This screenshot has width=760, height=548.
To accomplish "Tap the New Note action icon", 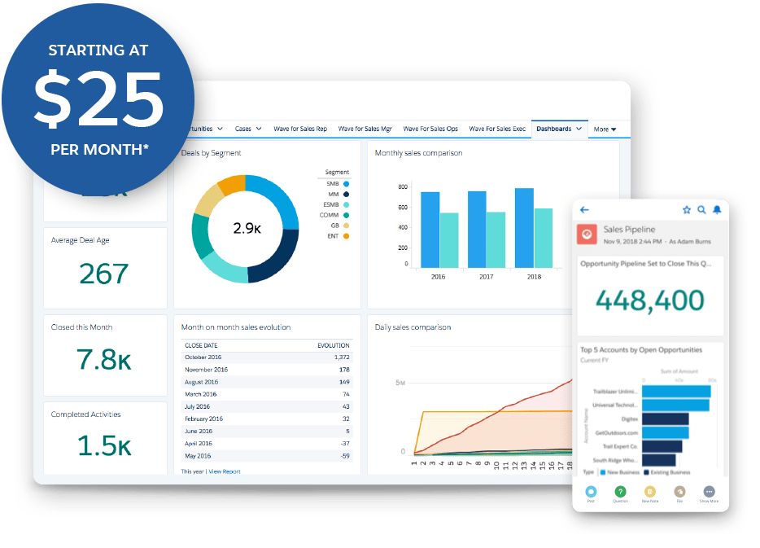I will click(x=650, y=491).
